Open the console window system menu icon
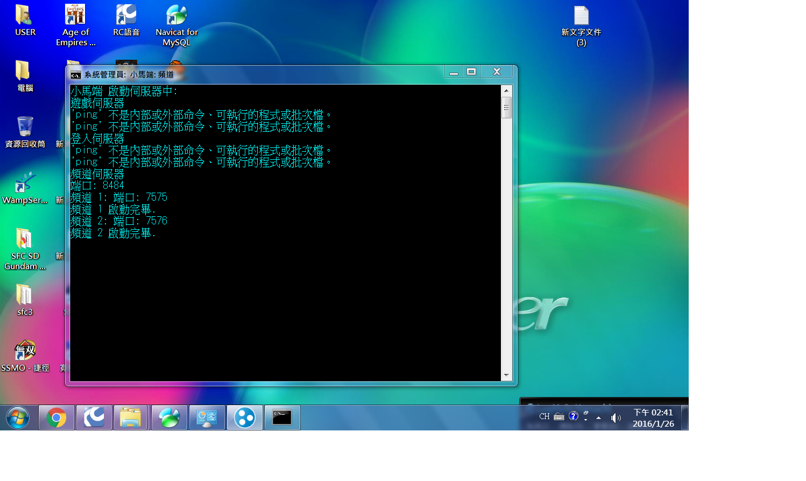Viewport: 806px width, 481px height. coord(76,75)
